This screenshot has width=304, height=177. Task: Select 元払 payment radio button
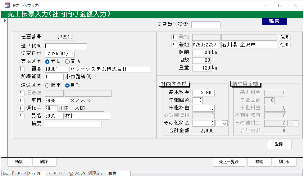pos(47,62)
